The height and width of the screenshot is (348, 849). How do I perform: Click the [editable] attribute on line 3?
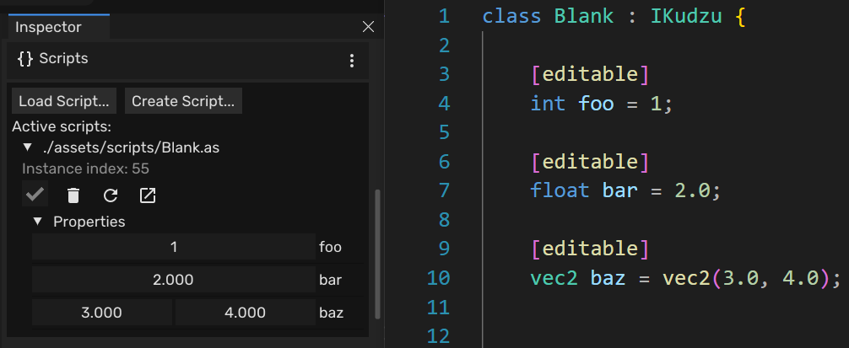click(x=590, y=74)
